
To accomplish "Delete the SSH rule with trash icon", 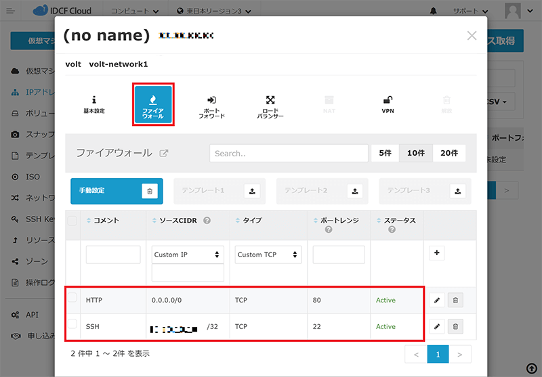I will 455,327.
